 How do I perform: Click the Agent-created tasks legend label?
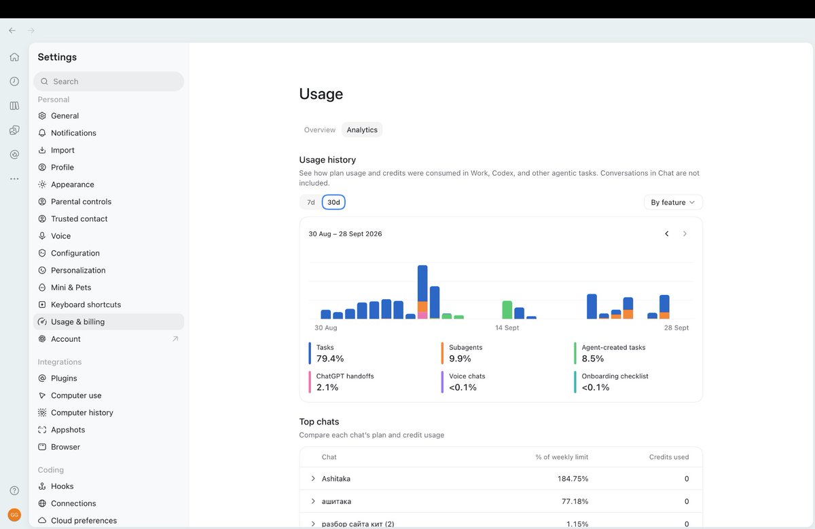[613, 347]
